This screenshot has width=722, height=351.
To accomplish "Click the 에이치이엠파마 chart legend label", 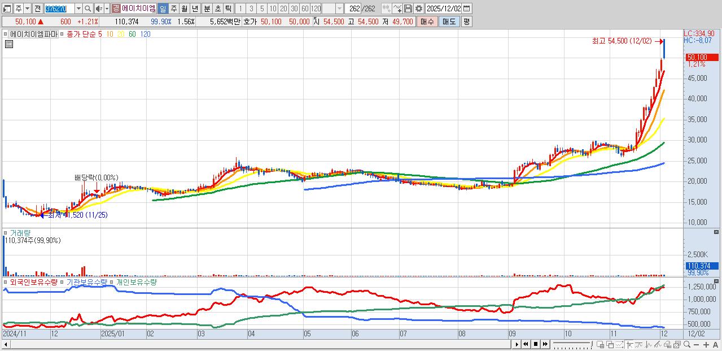I will point(33,34).
